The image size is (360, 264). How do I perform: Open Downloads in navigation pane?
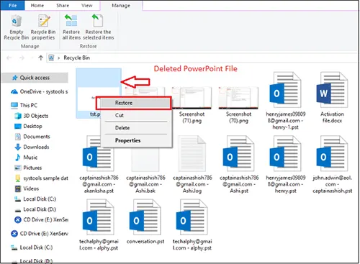[x=32, y=147]
